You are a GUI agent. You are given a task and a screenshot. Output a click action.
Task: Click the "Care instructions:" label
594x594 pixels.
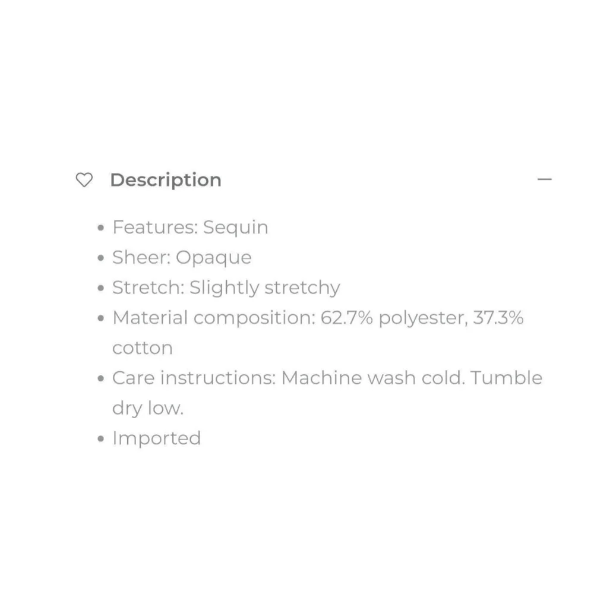[194, 378]
